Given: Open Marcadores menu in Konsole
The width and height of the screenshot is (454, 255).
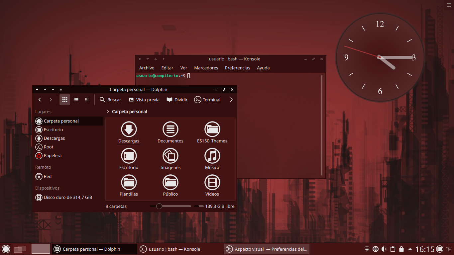Looking at the screenshot, I should pos(206,68).
